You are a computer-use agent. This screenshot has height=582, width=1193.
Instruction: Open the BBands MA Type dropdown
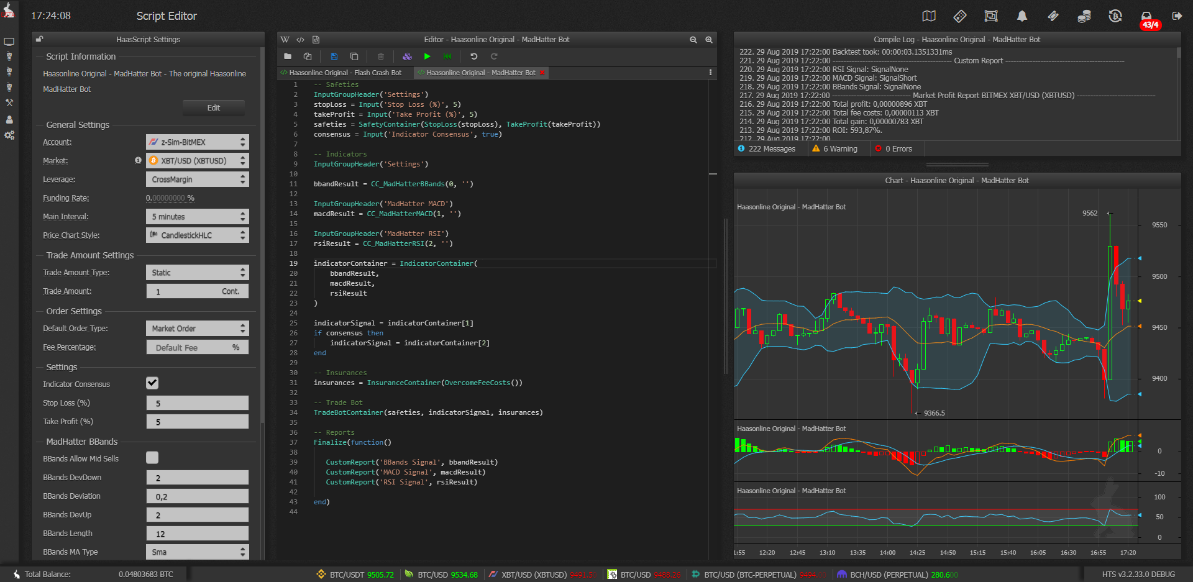(198, 552)
